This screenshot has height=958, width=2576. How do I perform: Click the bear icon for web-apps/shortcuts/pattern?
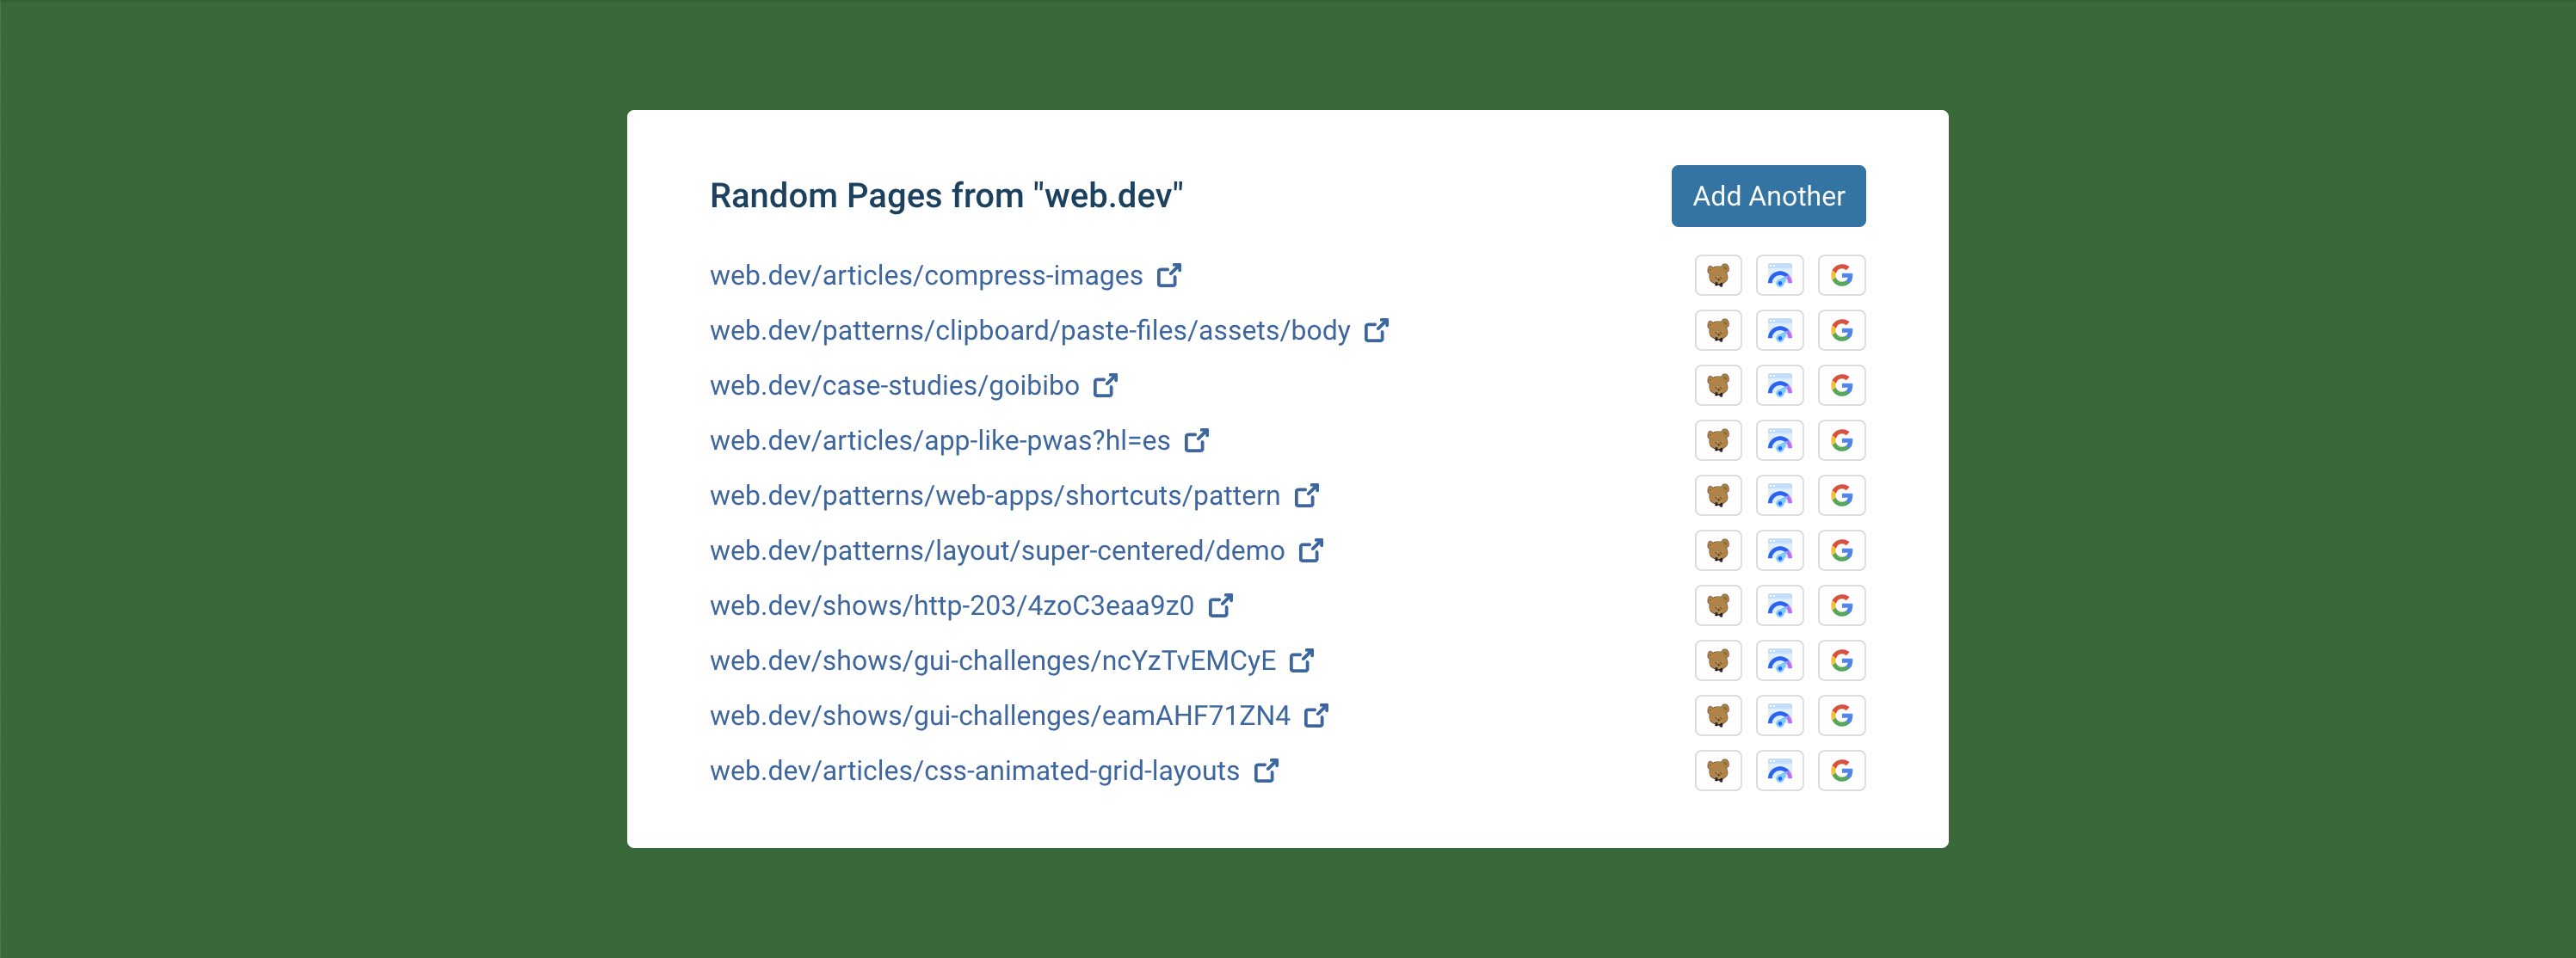click(x=1718, y=495)
